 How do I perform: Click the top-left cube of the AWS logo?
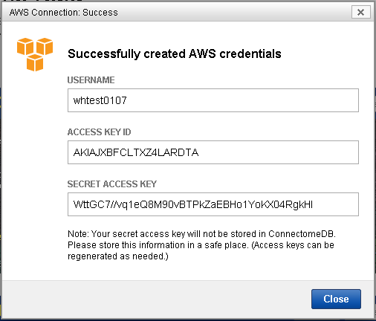point(25,46)
